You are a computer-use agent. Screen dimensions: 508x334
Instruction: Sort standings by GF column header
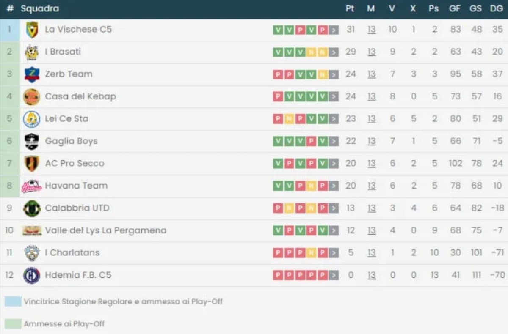click(455, 8)
